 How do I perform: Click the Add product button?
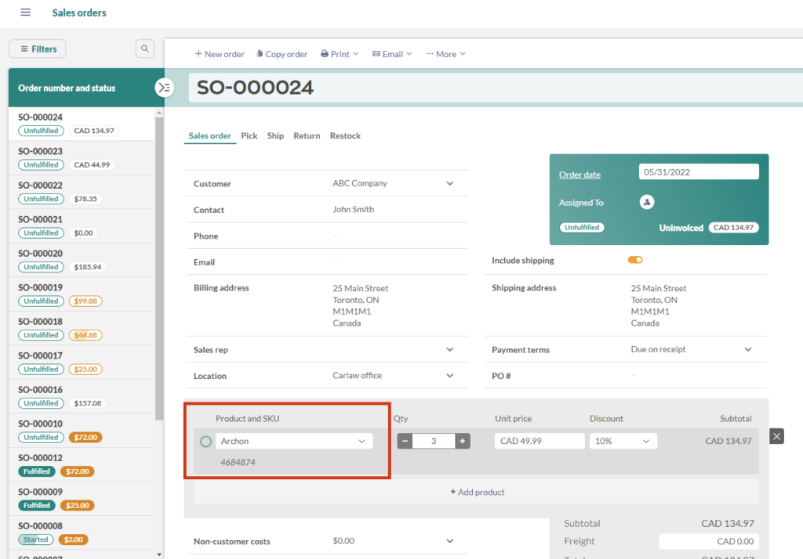pos(478,492)
